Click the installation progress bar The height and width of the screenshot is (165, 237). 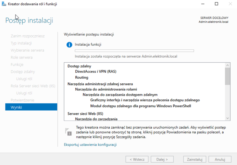(x=134, y=51)
